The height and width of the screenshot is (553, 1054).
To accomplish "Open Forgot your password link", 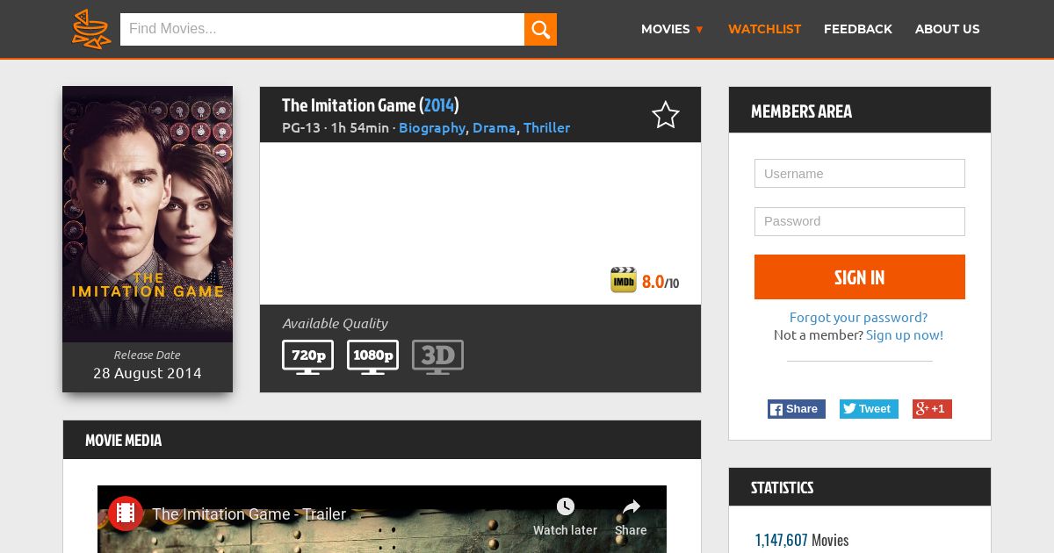I will coord(858,317).
